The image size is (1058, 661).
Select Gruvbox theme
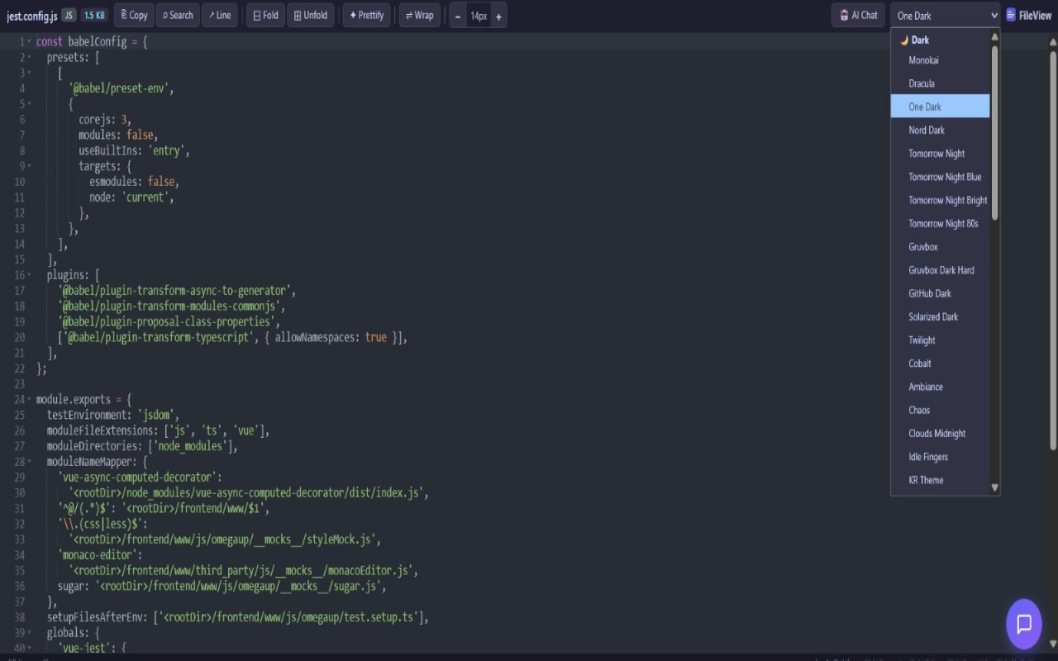click(x=941, y=247)
